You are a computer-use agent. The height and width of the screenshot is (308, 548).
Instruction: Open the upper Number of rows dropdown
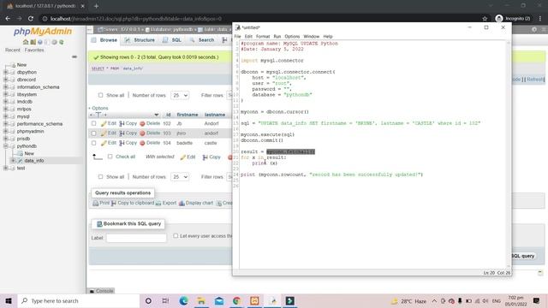(x=180, y=95)
